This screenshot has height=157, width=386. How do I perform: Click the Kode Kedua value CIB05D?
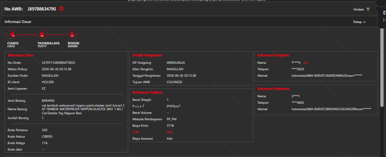click(x=47, y=136)
